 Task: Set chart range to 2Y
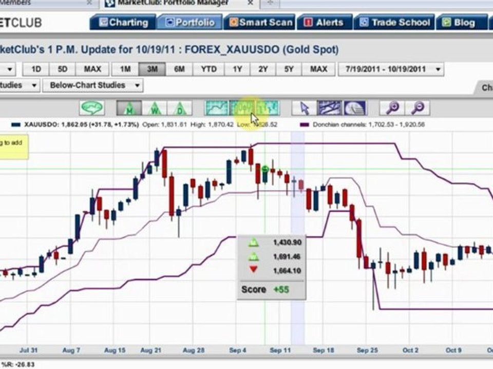(263, 69)
